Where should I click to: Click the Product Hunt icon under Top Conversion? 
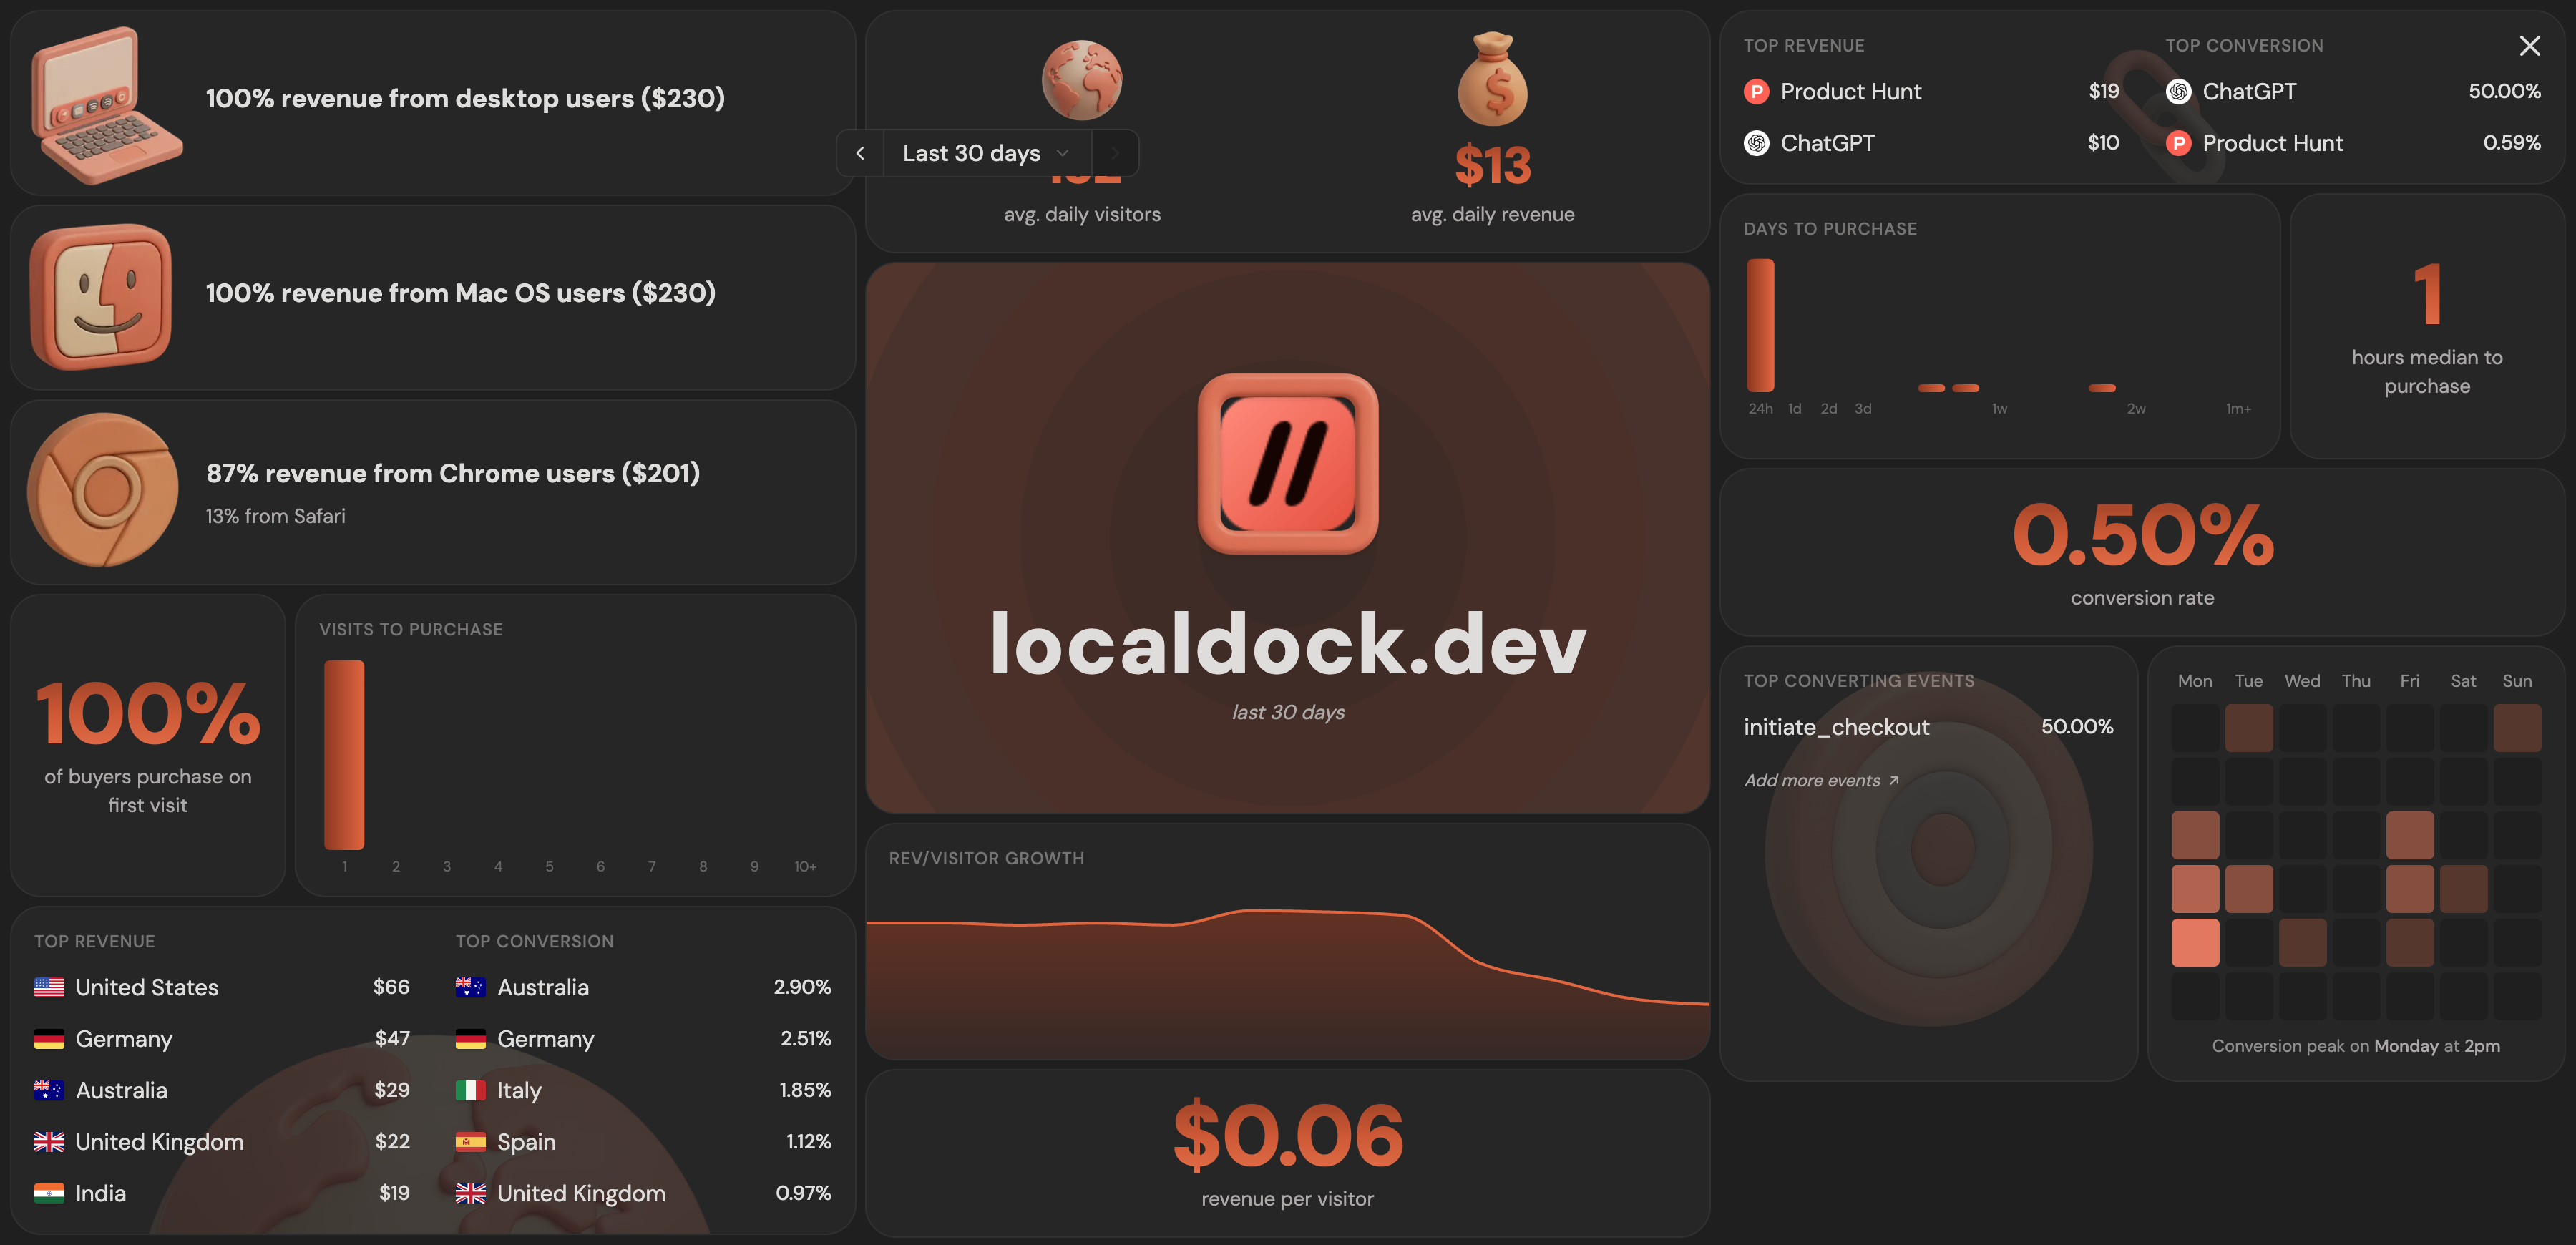2178,143
